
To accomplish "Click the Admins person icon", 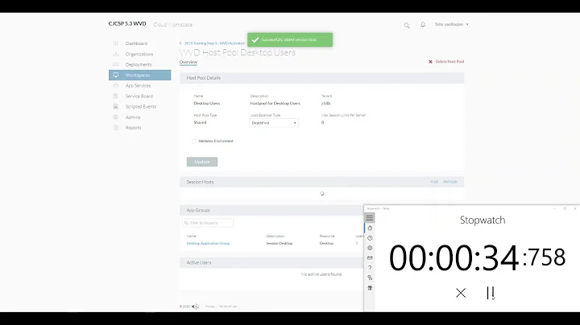I will point(116,117).
